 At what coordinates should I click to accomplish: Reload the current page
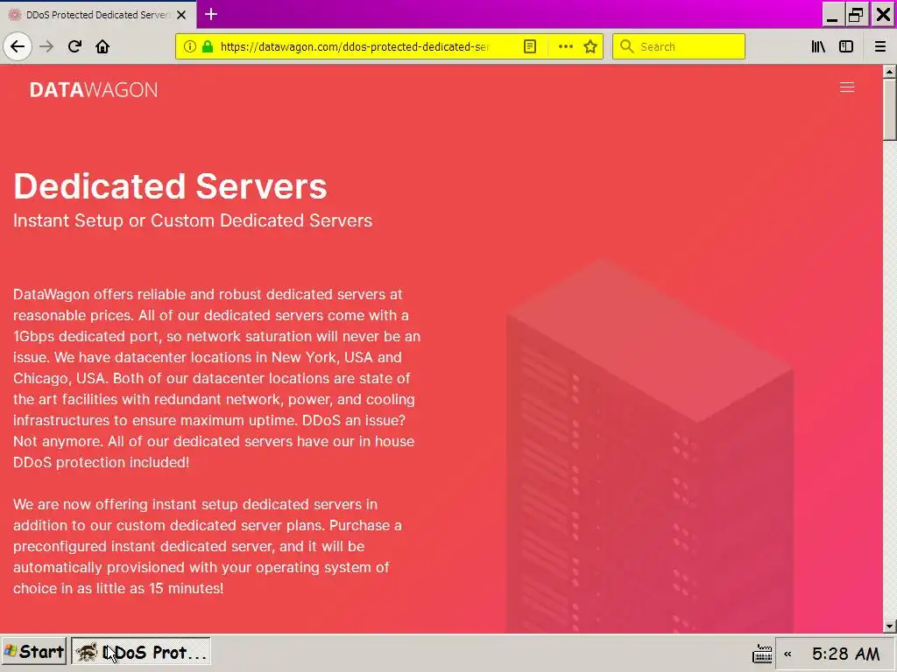74,46
